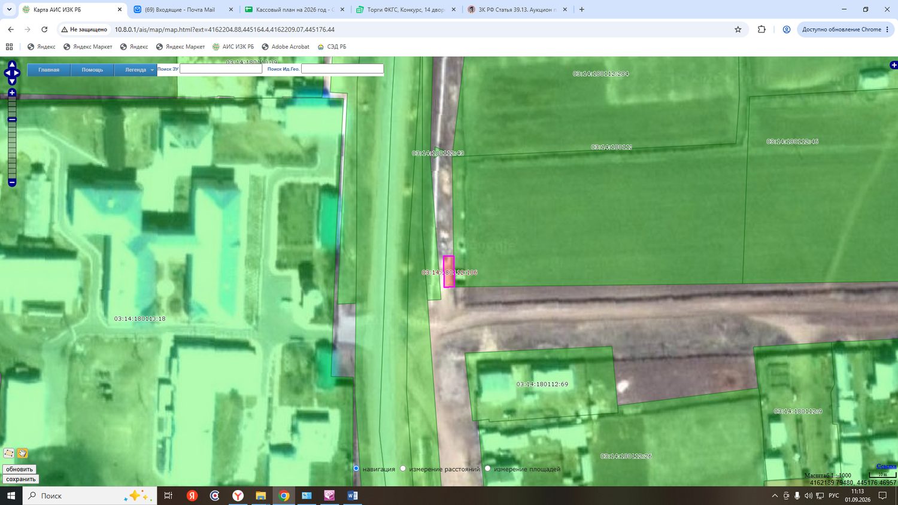Focus the Поиск Ид.Гео. search field

(342, 69)
